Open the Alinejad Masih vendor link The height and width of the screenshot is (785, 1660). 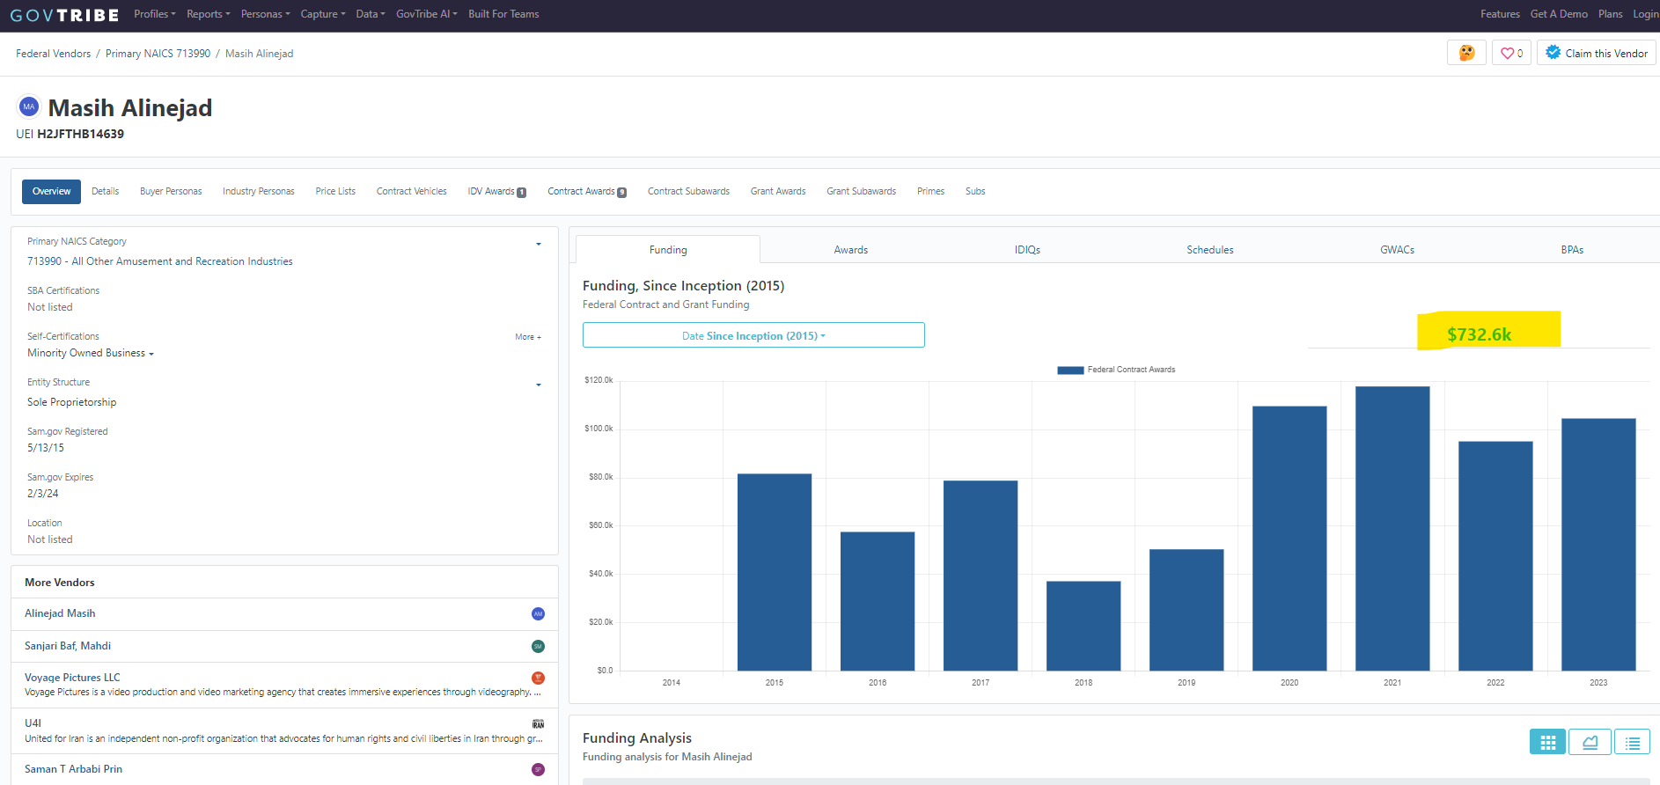60,613
